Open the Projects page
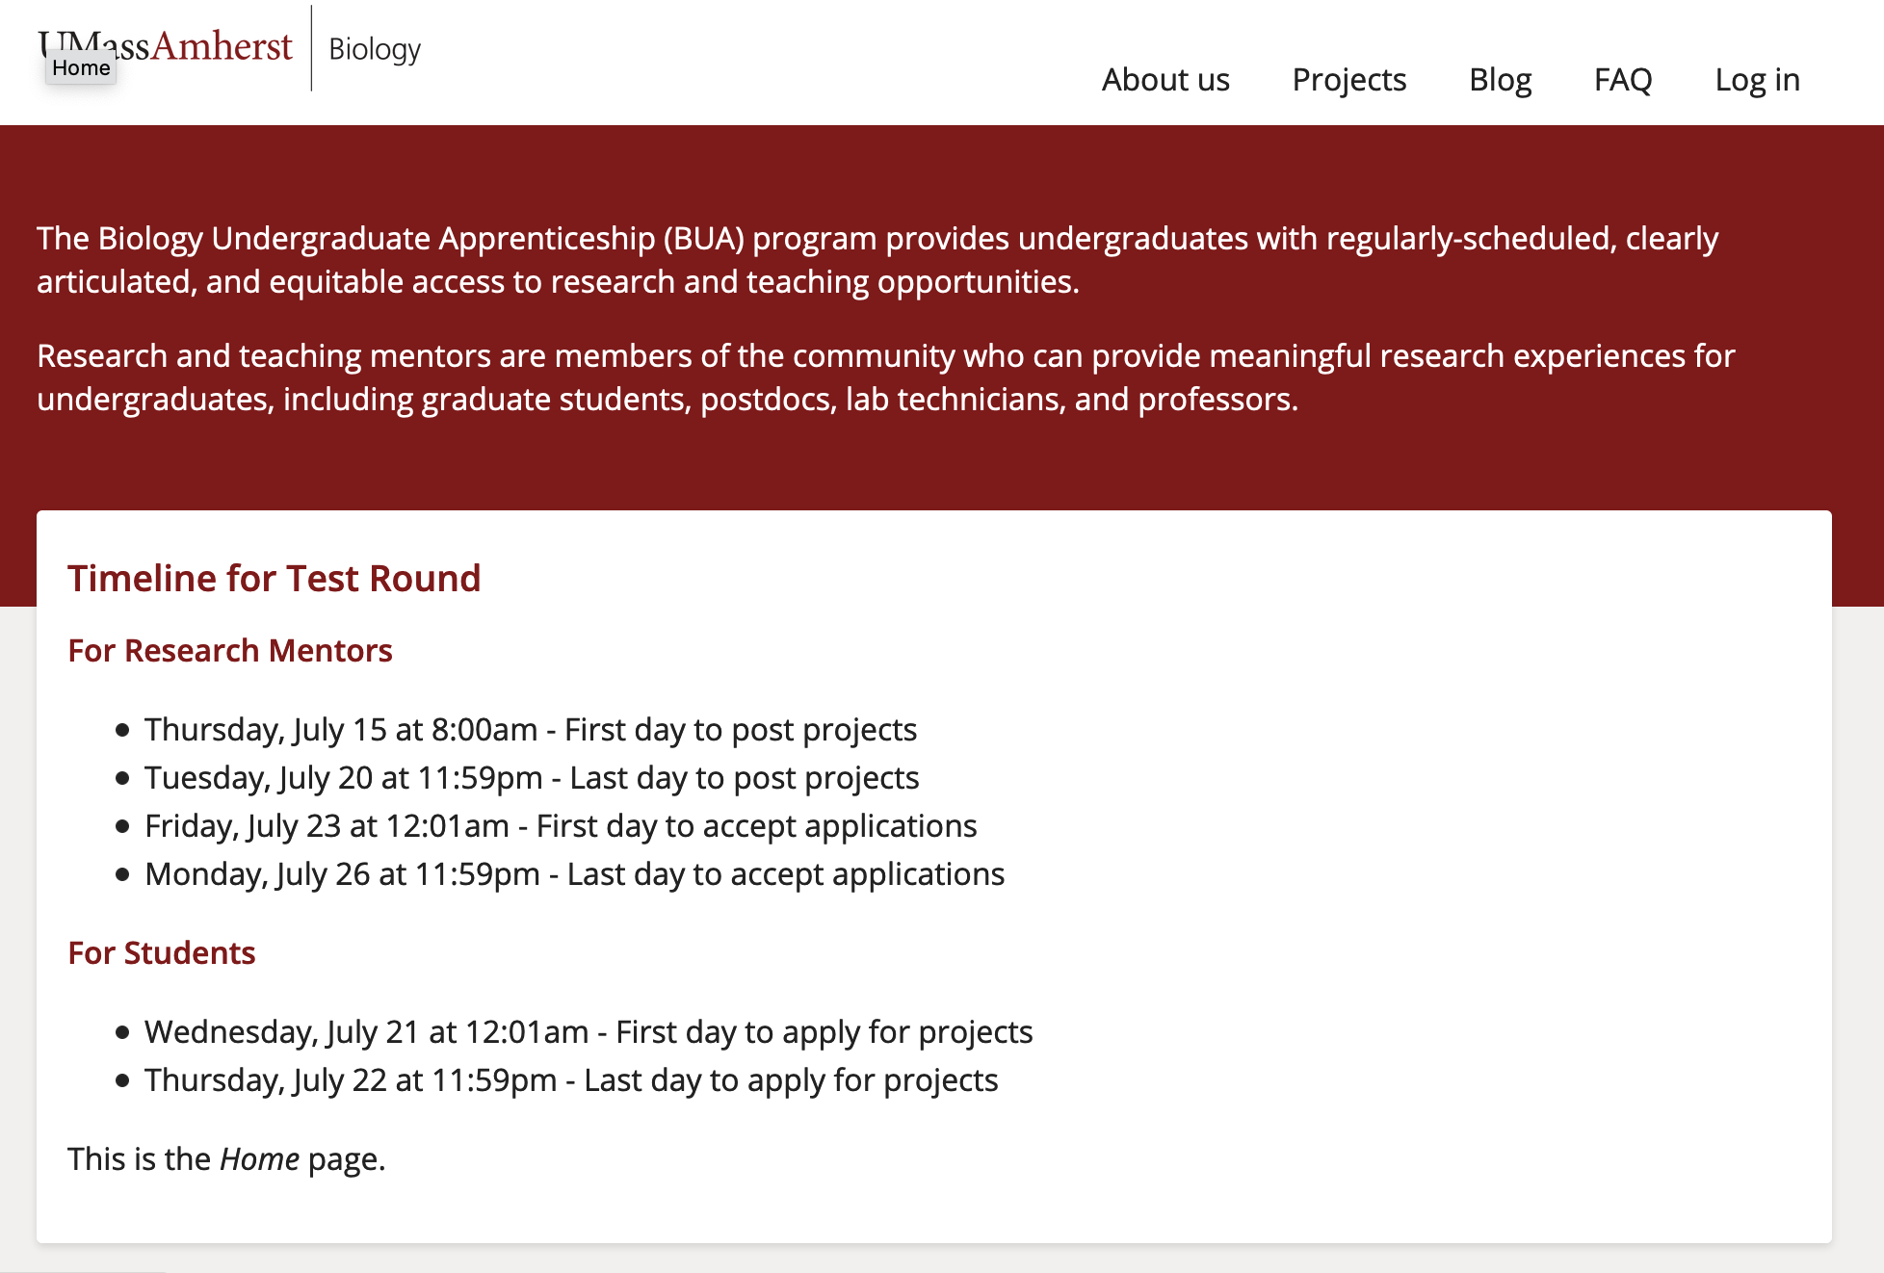Screen dimensions: 1884x1273 [x=1348, y=80]
